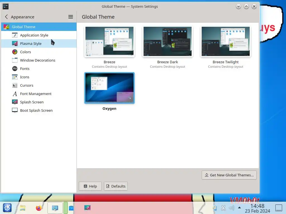The height and width of the screenshot is (214, 286).
Task: Open Colors settings
Action: coord(39,52)
